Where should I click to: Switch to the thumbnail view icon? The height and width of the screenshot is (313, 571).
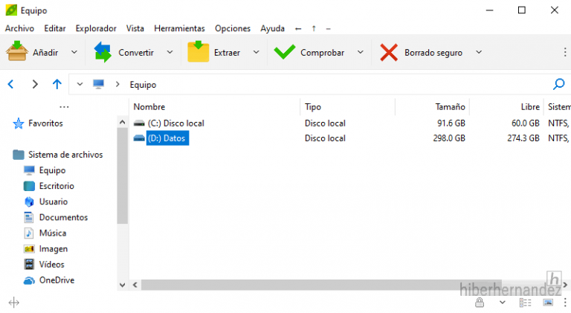pyautogui.click(x=549, y=302)
